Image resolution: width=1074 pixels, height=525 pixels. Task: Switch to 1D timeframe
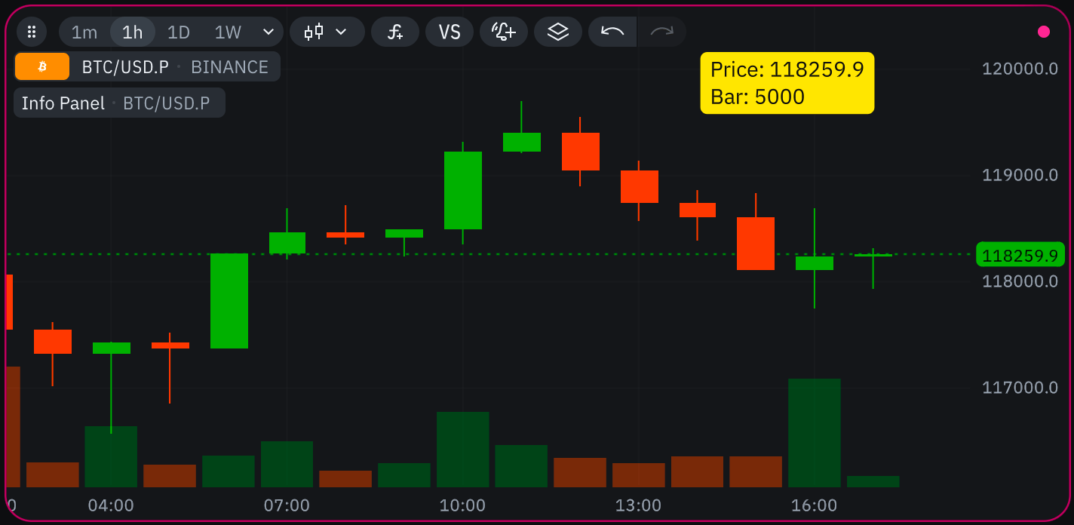coord(179,32)
